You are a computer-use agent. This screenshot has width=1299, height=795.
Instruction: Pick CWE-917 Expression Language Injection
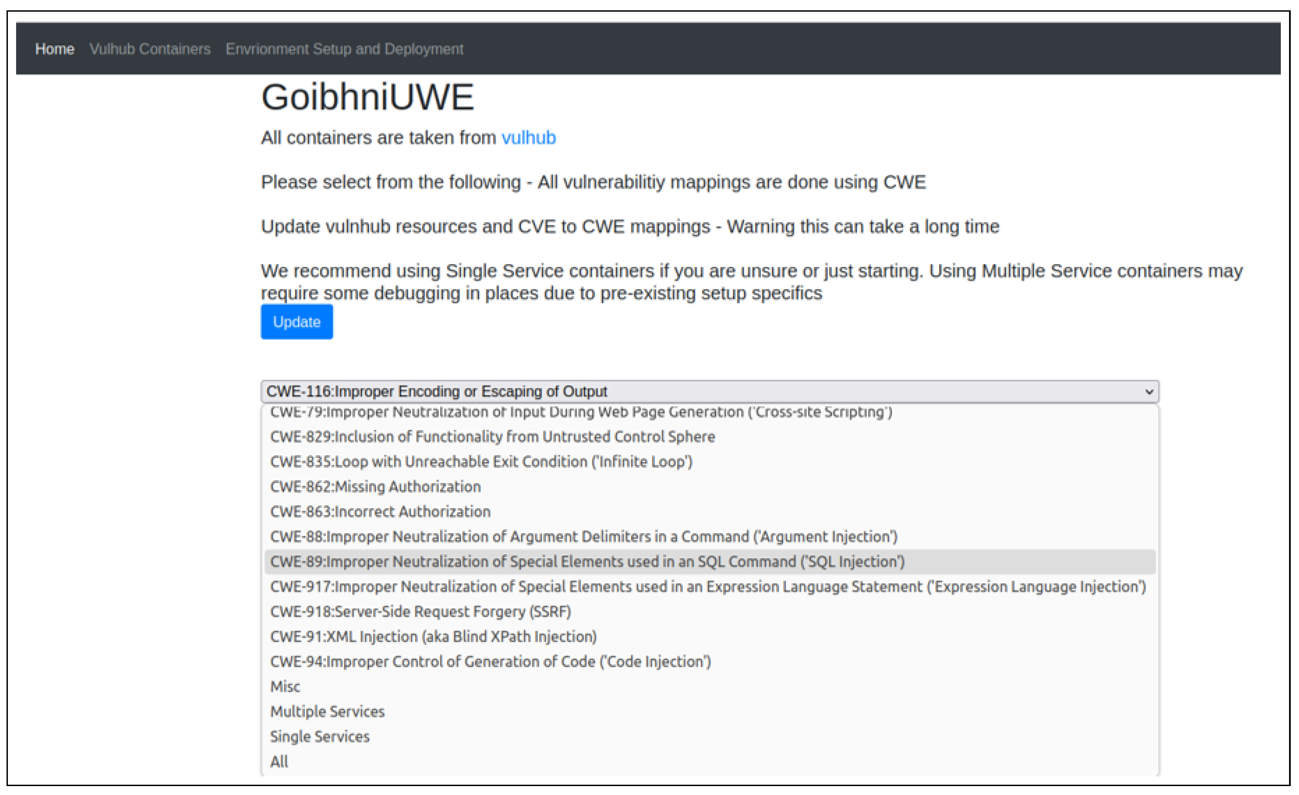708,587
